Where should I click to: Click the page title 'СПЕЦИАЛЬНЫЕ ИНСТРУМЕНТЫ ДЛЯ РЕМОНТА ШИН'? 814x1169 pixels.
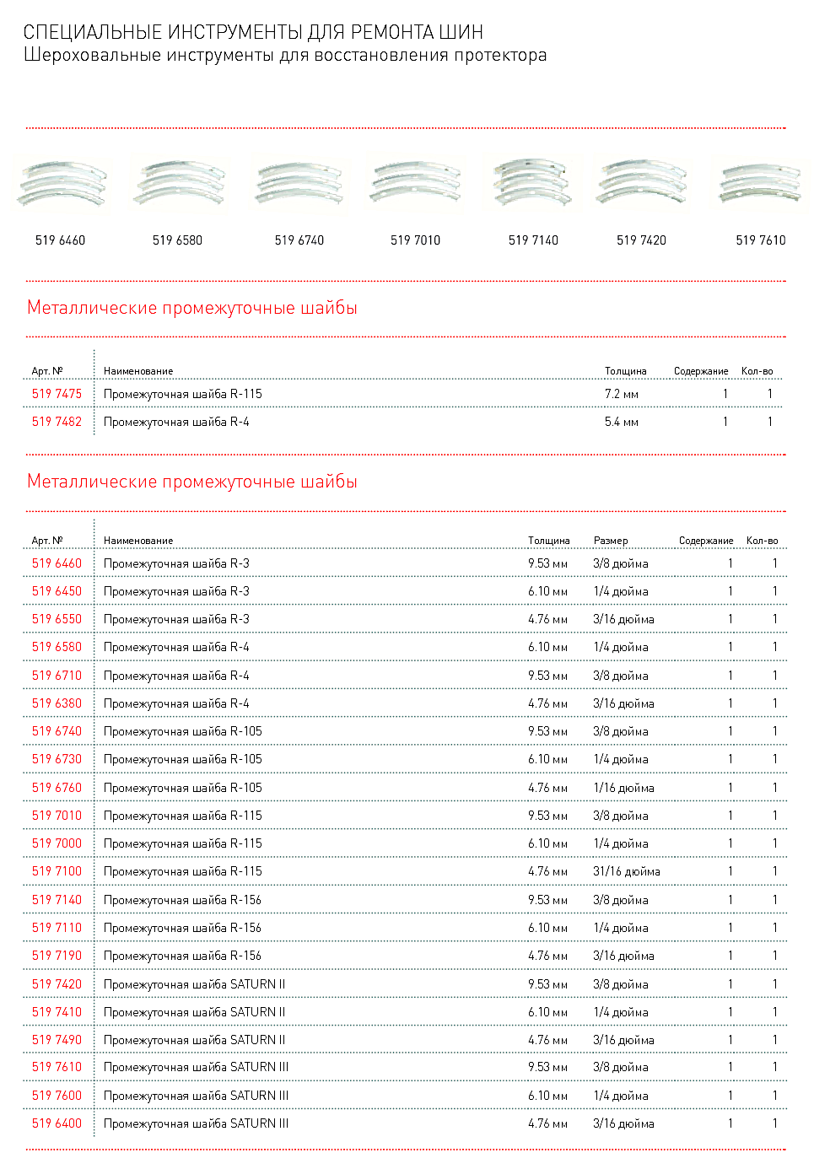(253, 32)
